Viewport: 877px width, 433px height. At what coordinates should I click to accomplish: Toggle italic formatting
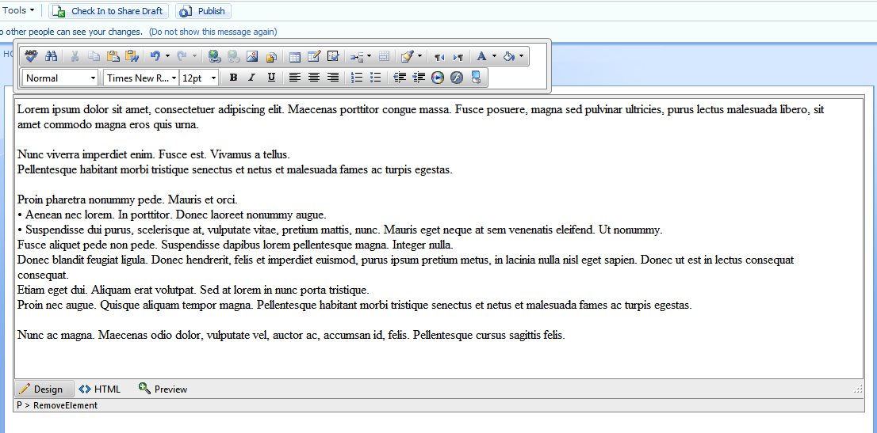[x=251, y=78]
